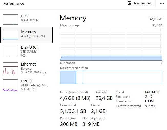The image size is (167, 130).
Task: Click the Run new task icon
Action: point(129,3)
